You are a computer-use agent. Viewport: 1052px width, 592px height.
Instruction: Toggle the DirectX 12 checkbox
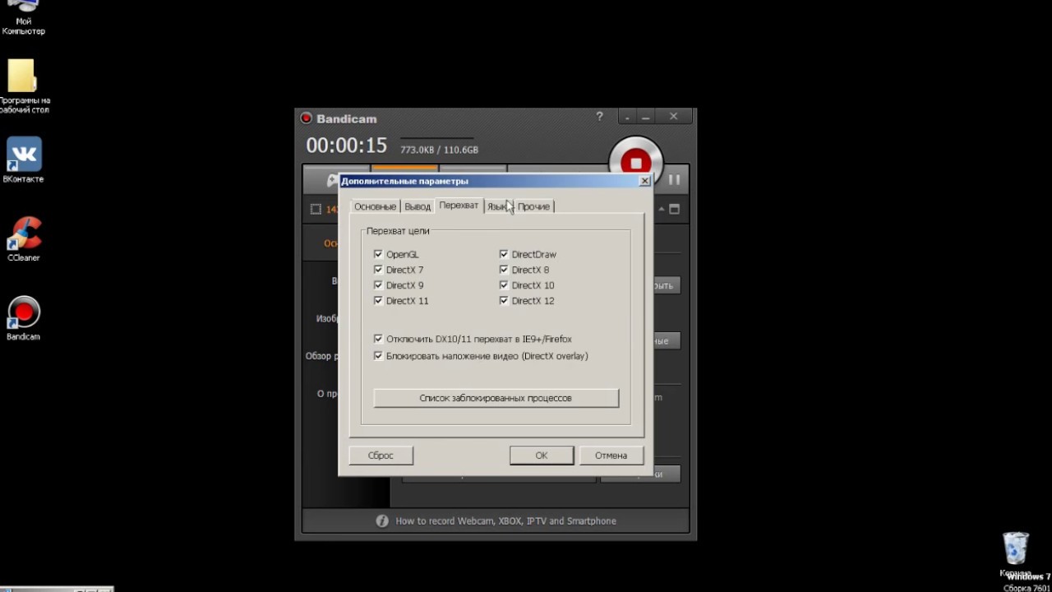click(504, 301)
